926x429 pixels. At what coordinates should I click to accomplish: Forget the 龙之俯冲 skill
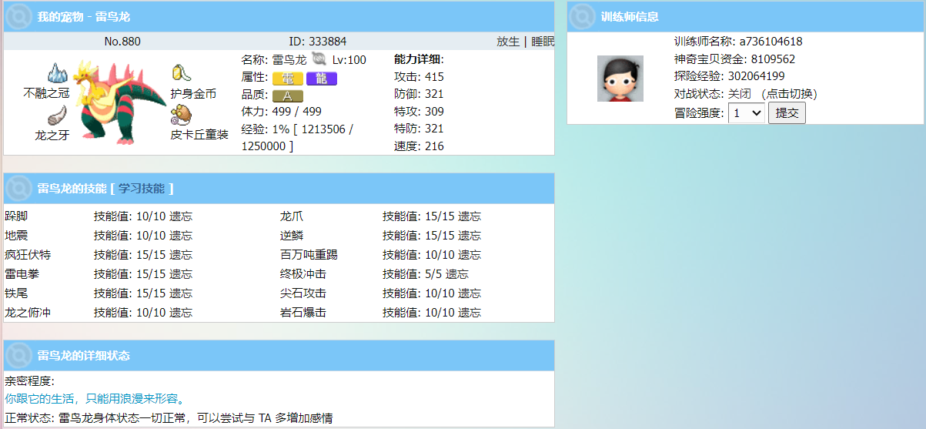[x=181, y=313]
